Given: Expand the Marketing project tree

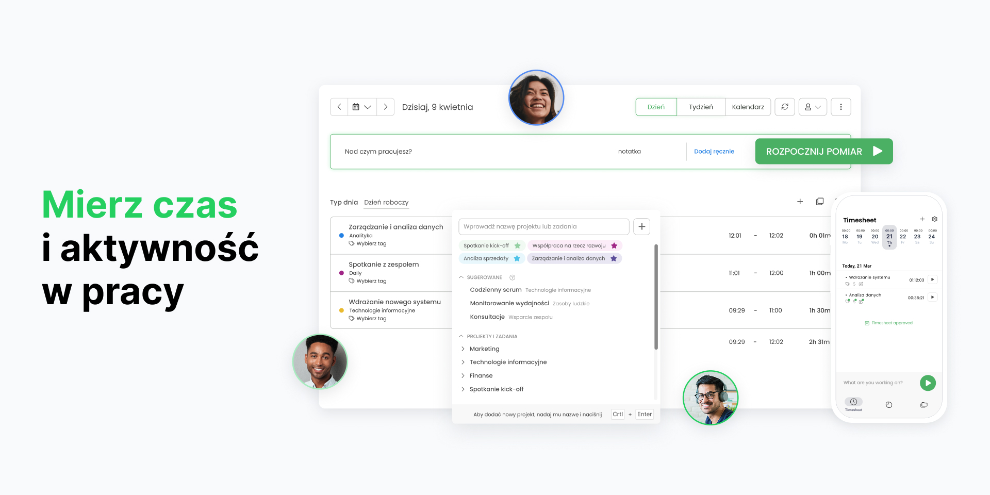Looking at the screenshot, I should click(463, 349).
